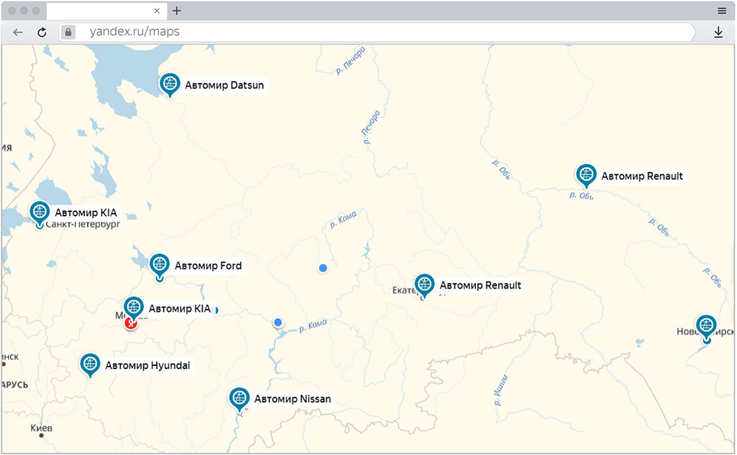Reload the page with refresh icon

click(x=42, y=33)
